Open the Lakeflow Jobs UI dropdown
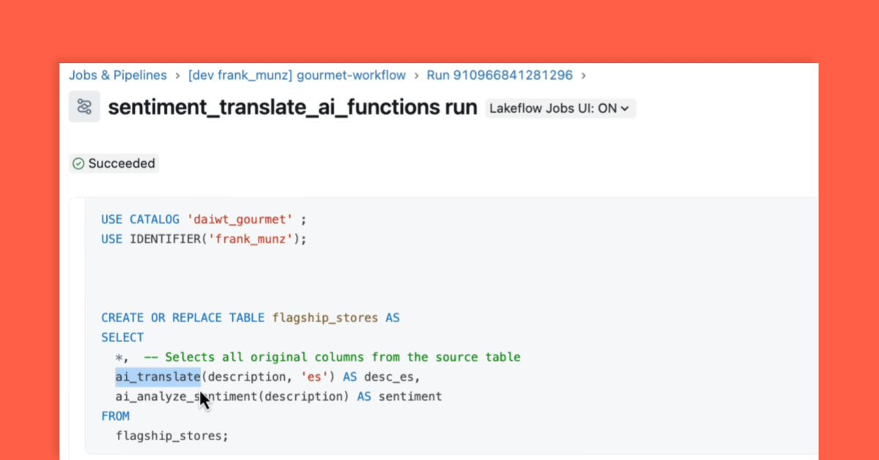 point(560,108)
